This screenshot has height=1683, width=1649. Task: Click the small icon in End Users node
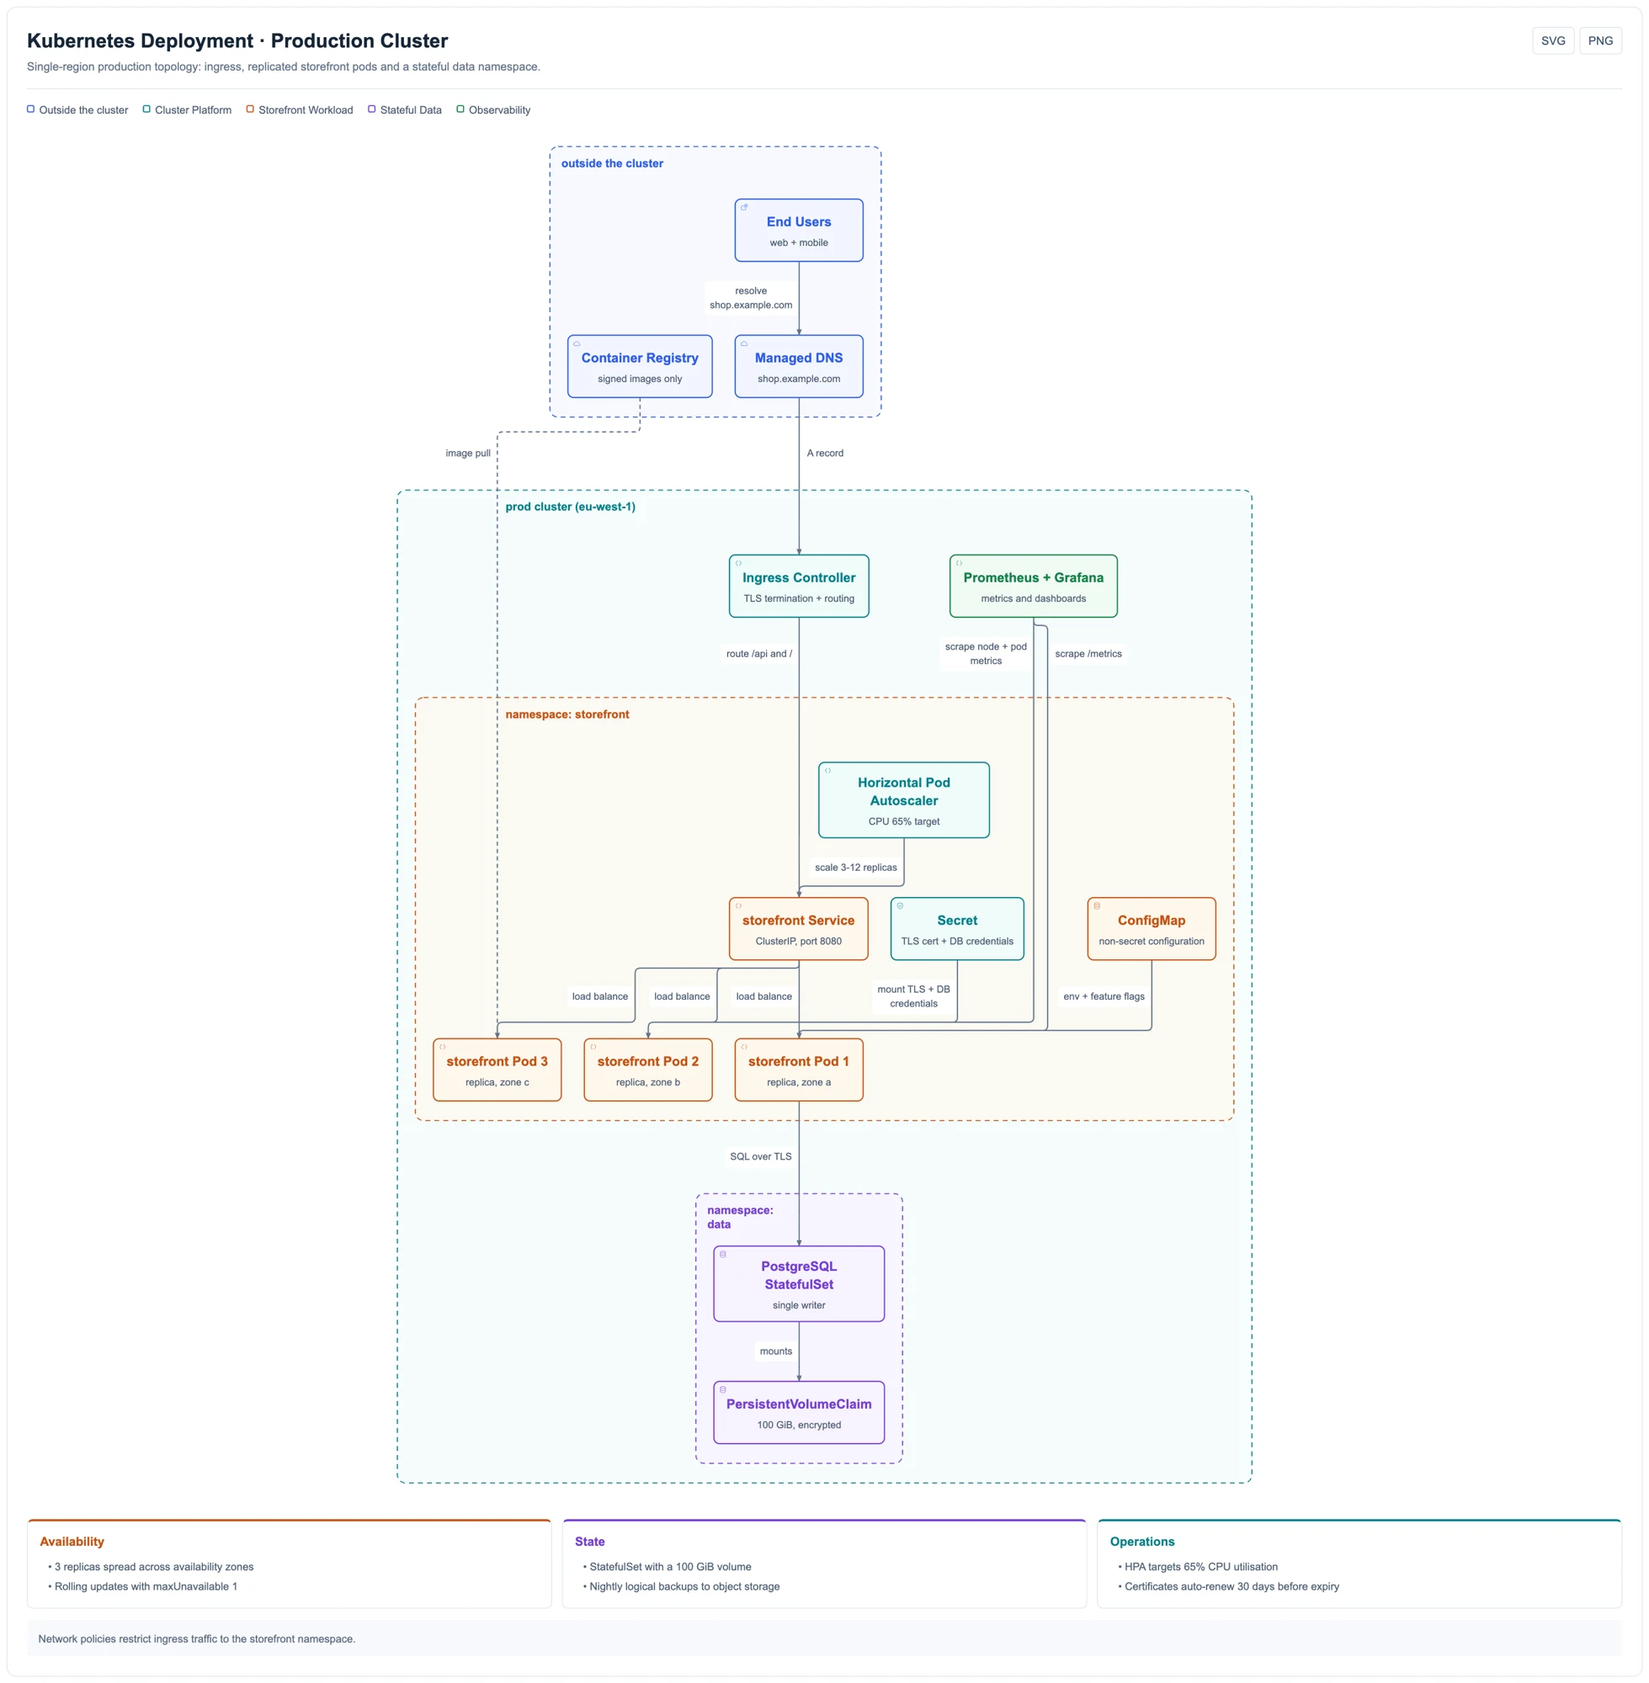[x=744, y=208]
